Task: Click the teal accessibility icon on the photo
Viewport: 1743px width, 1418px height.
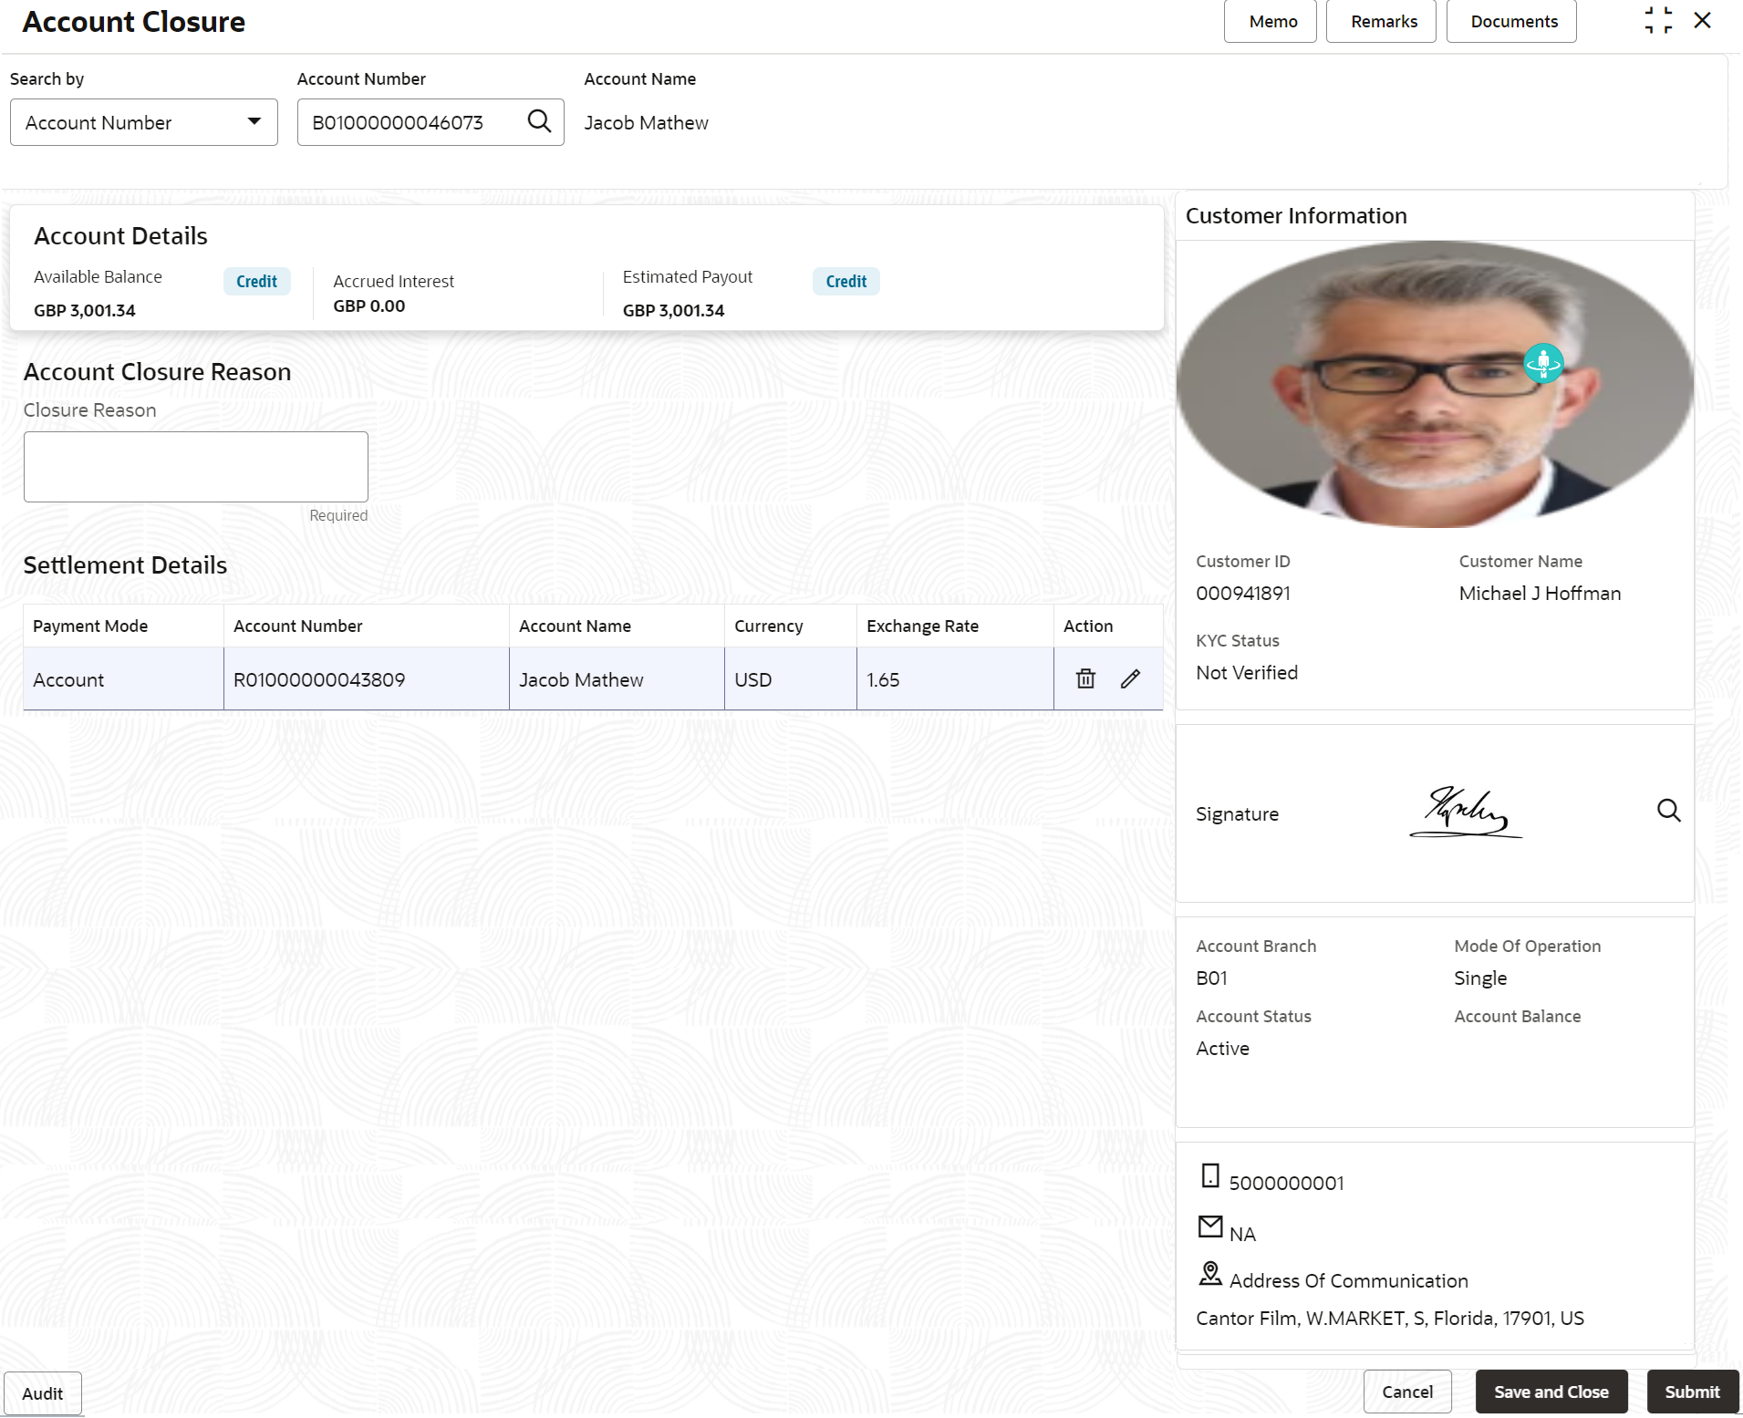Action: click(x=1543, y=363)
